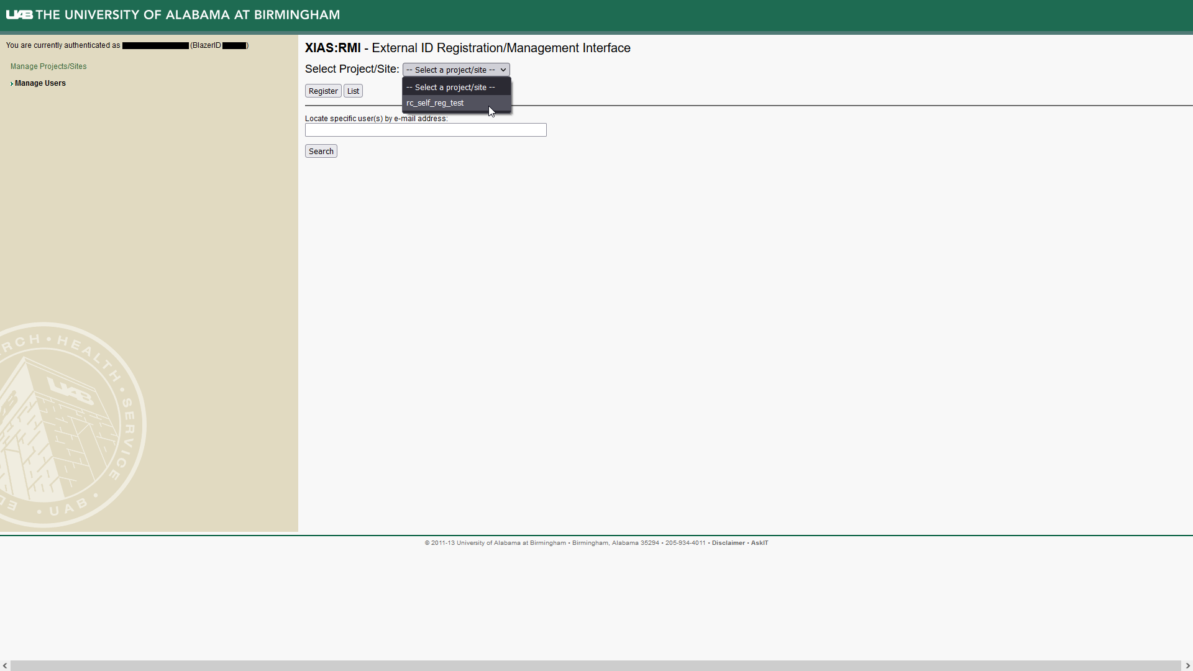Open the AskIT footer link
The image size is (1193, 671).
pyautogui.click(x=759, y=543)
